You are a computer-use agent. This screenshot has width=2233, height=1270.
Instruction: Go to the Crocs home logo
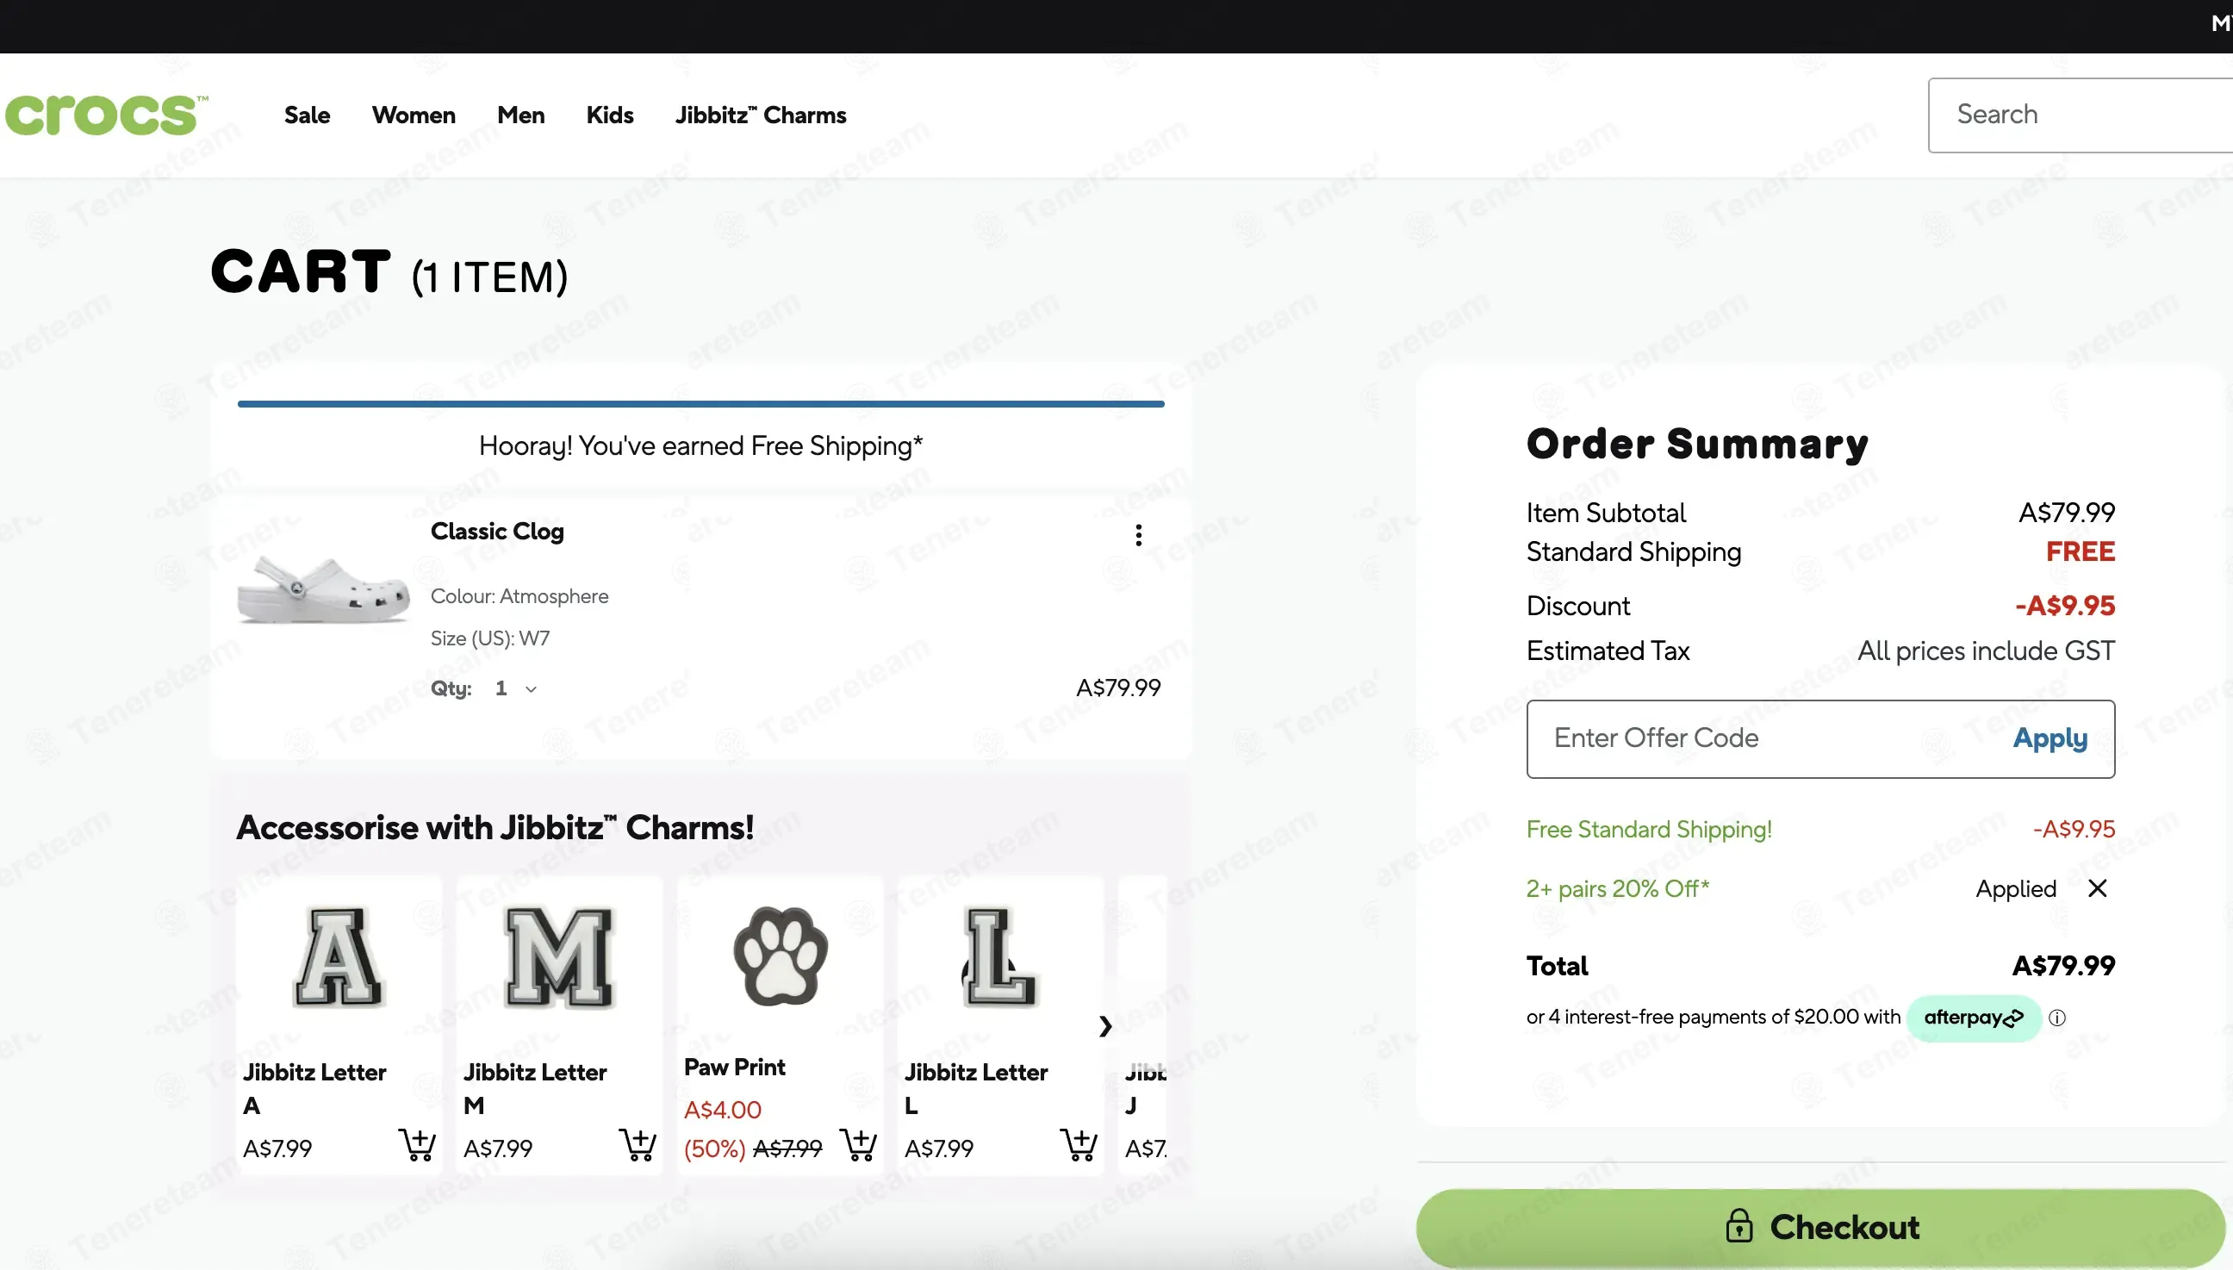click(x=106, y=115)
